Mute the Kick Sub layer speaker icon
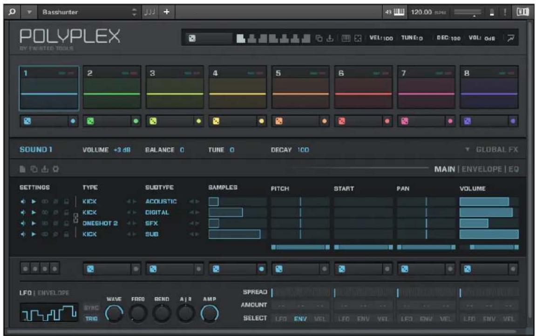Image resolution: width=536 pixels, height=336 pixels. [23, 233]
